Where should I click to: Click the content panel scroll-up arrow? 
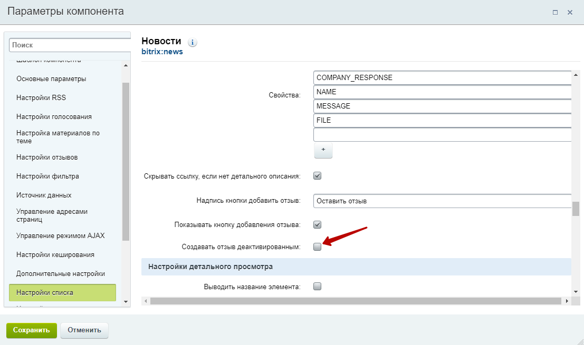[576, 75]
